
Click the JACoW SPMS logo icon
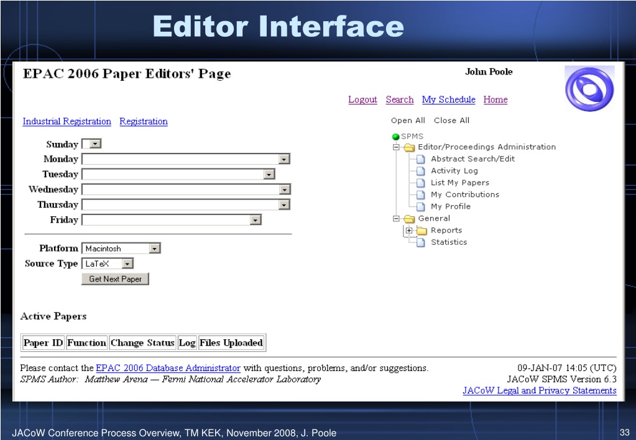click(589, 89)
